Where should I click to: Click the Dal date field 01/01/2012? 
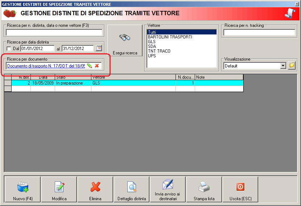37,48
